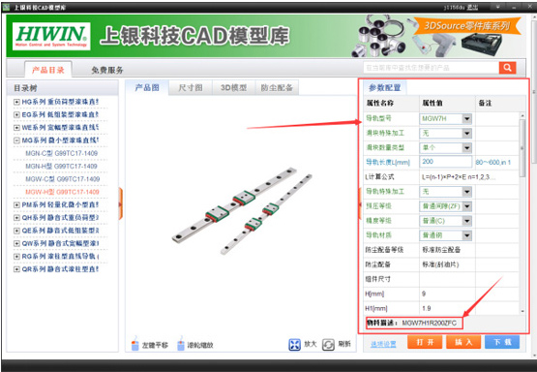
Task: Click the orange search magnifier icon
Action: click(507, 68)
